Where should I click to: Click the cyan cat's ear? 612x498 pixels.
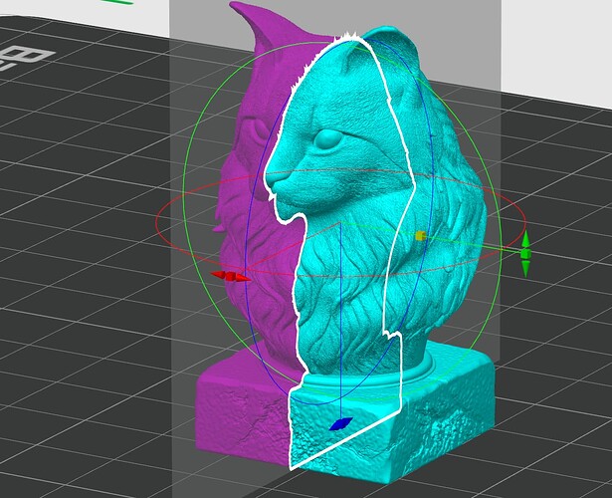click(x=394, y=43)
